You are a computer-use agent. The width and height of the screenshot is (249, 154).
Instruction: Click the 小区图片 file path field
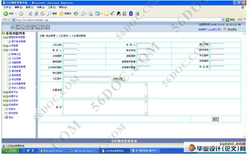[87, 79]
